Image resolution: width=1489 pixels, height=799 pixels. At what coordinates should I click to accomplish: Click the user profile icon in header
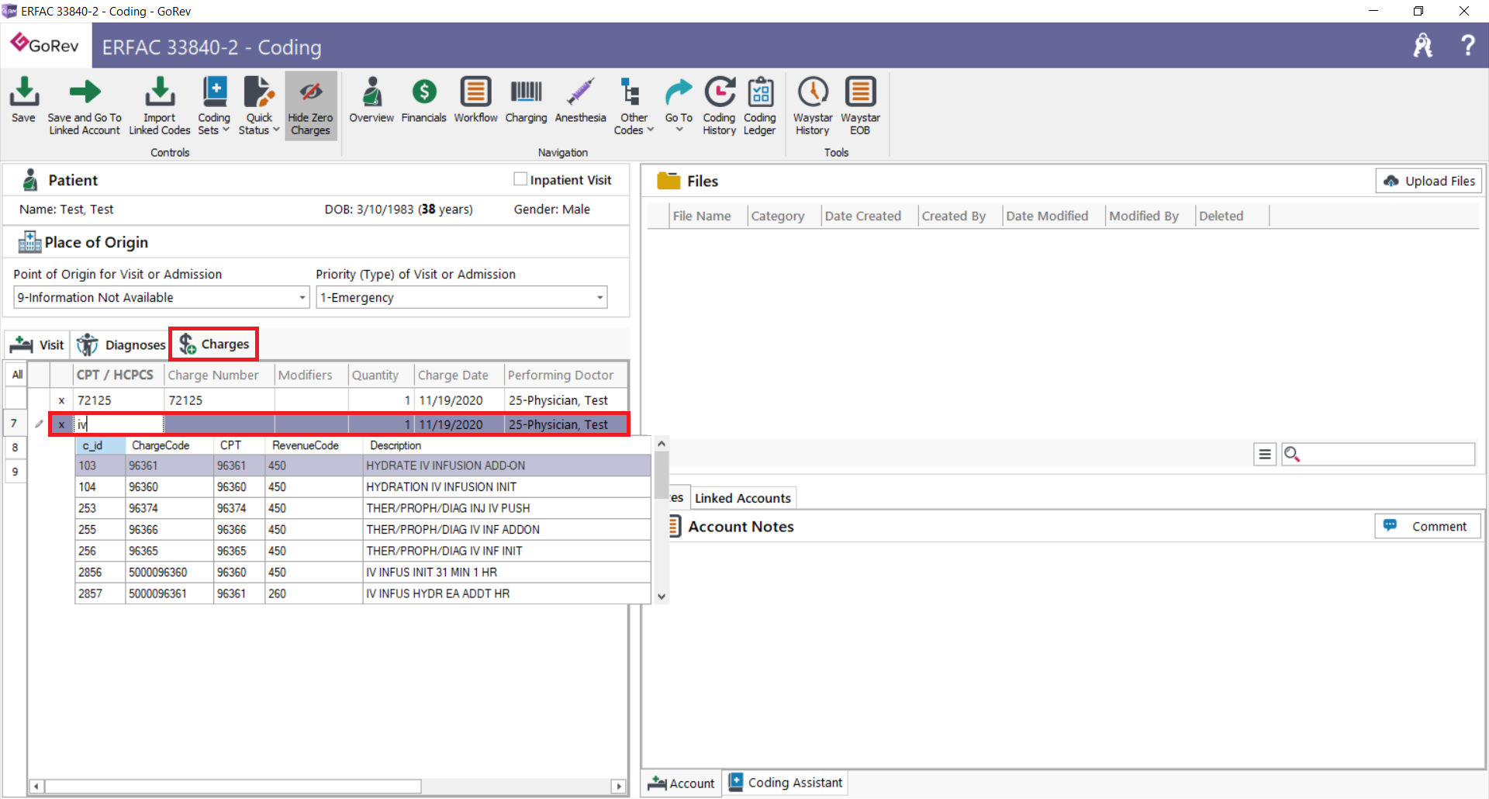point(1423,46)
